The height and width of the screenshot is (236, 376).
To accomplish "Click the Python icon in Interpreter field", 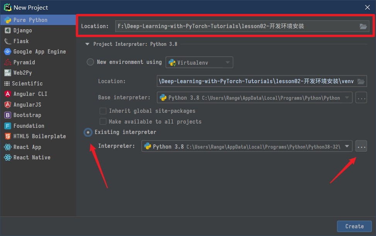I will 148,146.
